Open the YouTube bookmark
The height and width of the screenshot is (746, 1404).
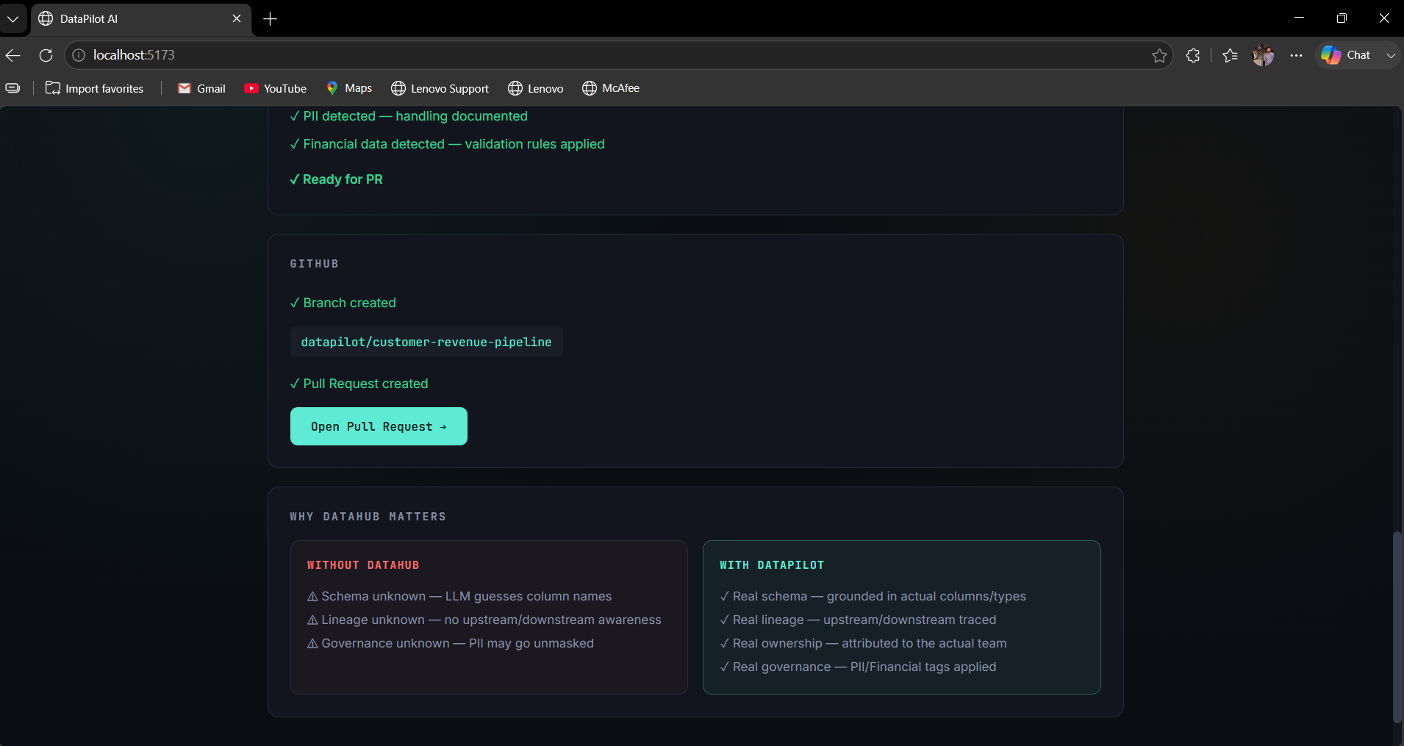[x=276, y=88]
